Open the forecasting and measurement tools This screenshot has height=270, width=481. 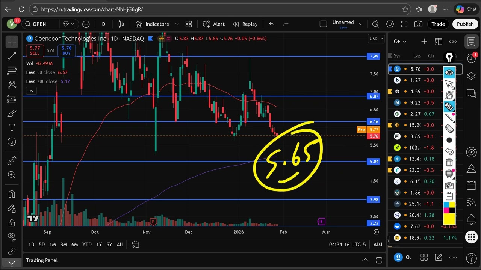[x=12, y=99]
